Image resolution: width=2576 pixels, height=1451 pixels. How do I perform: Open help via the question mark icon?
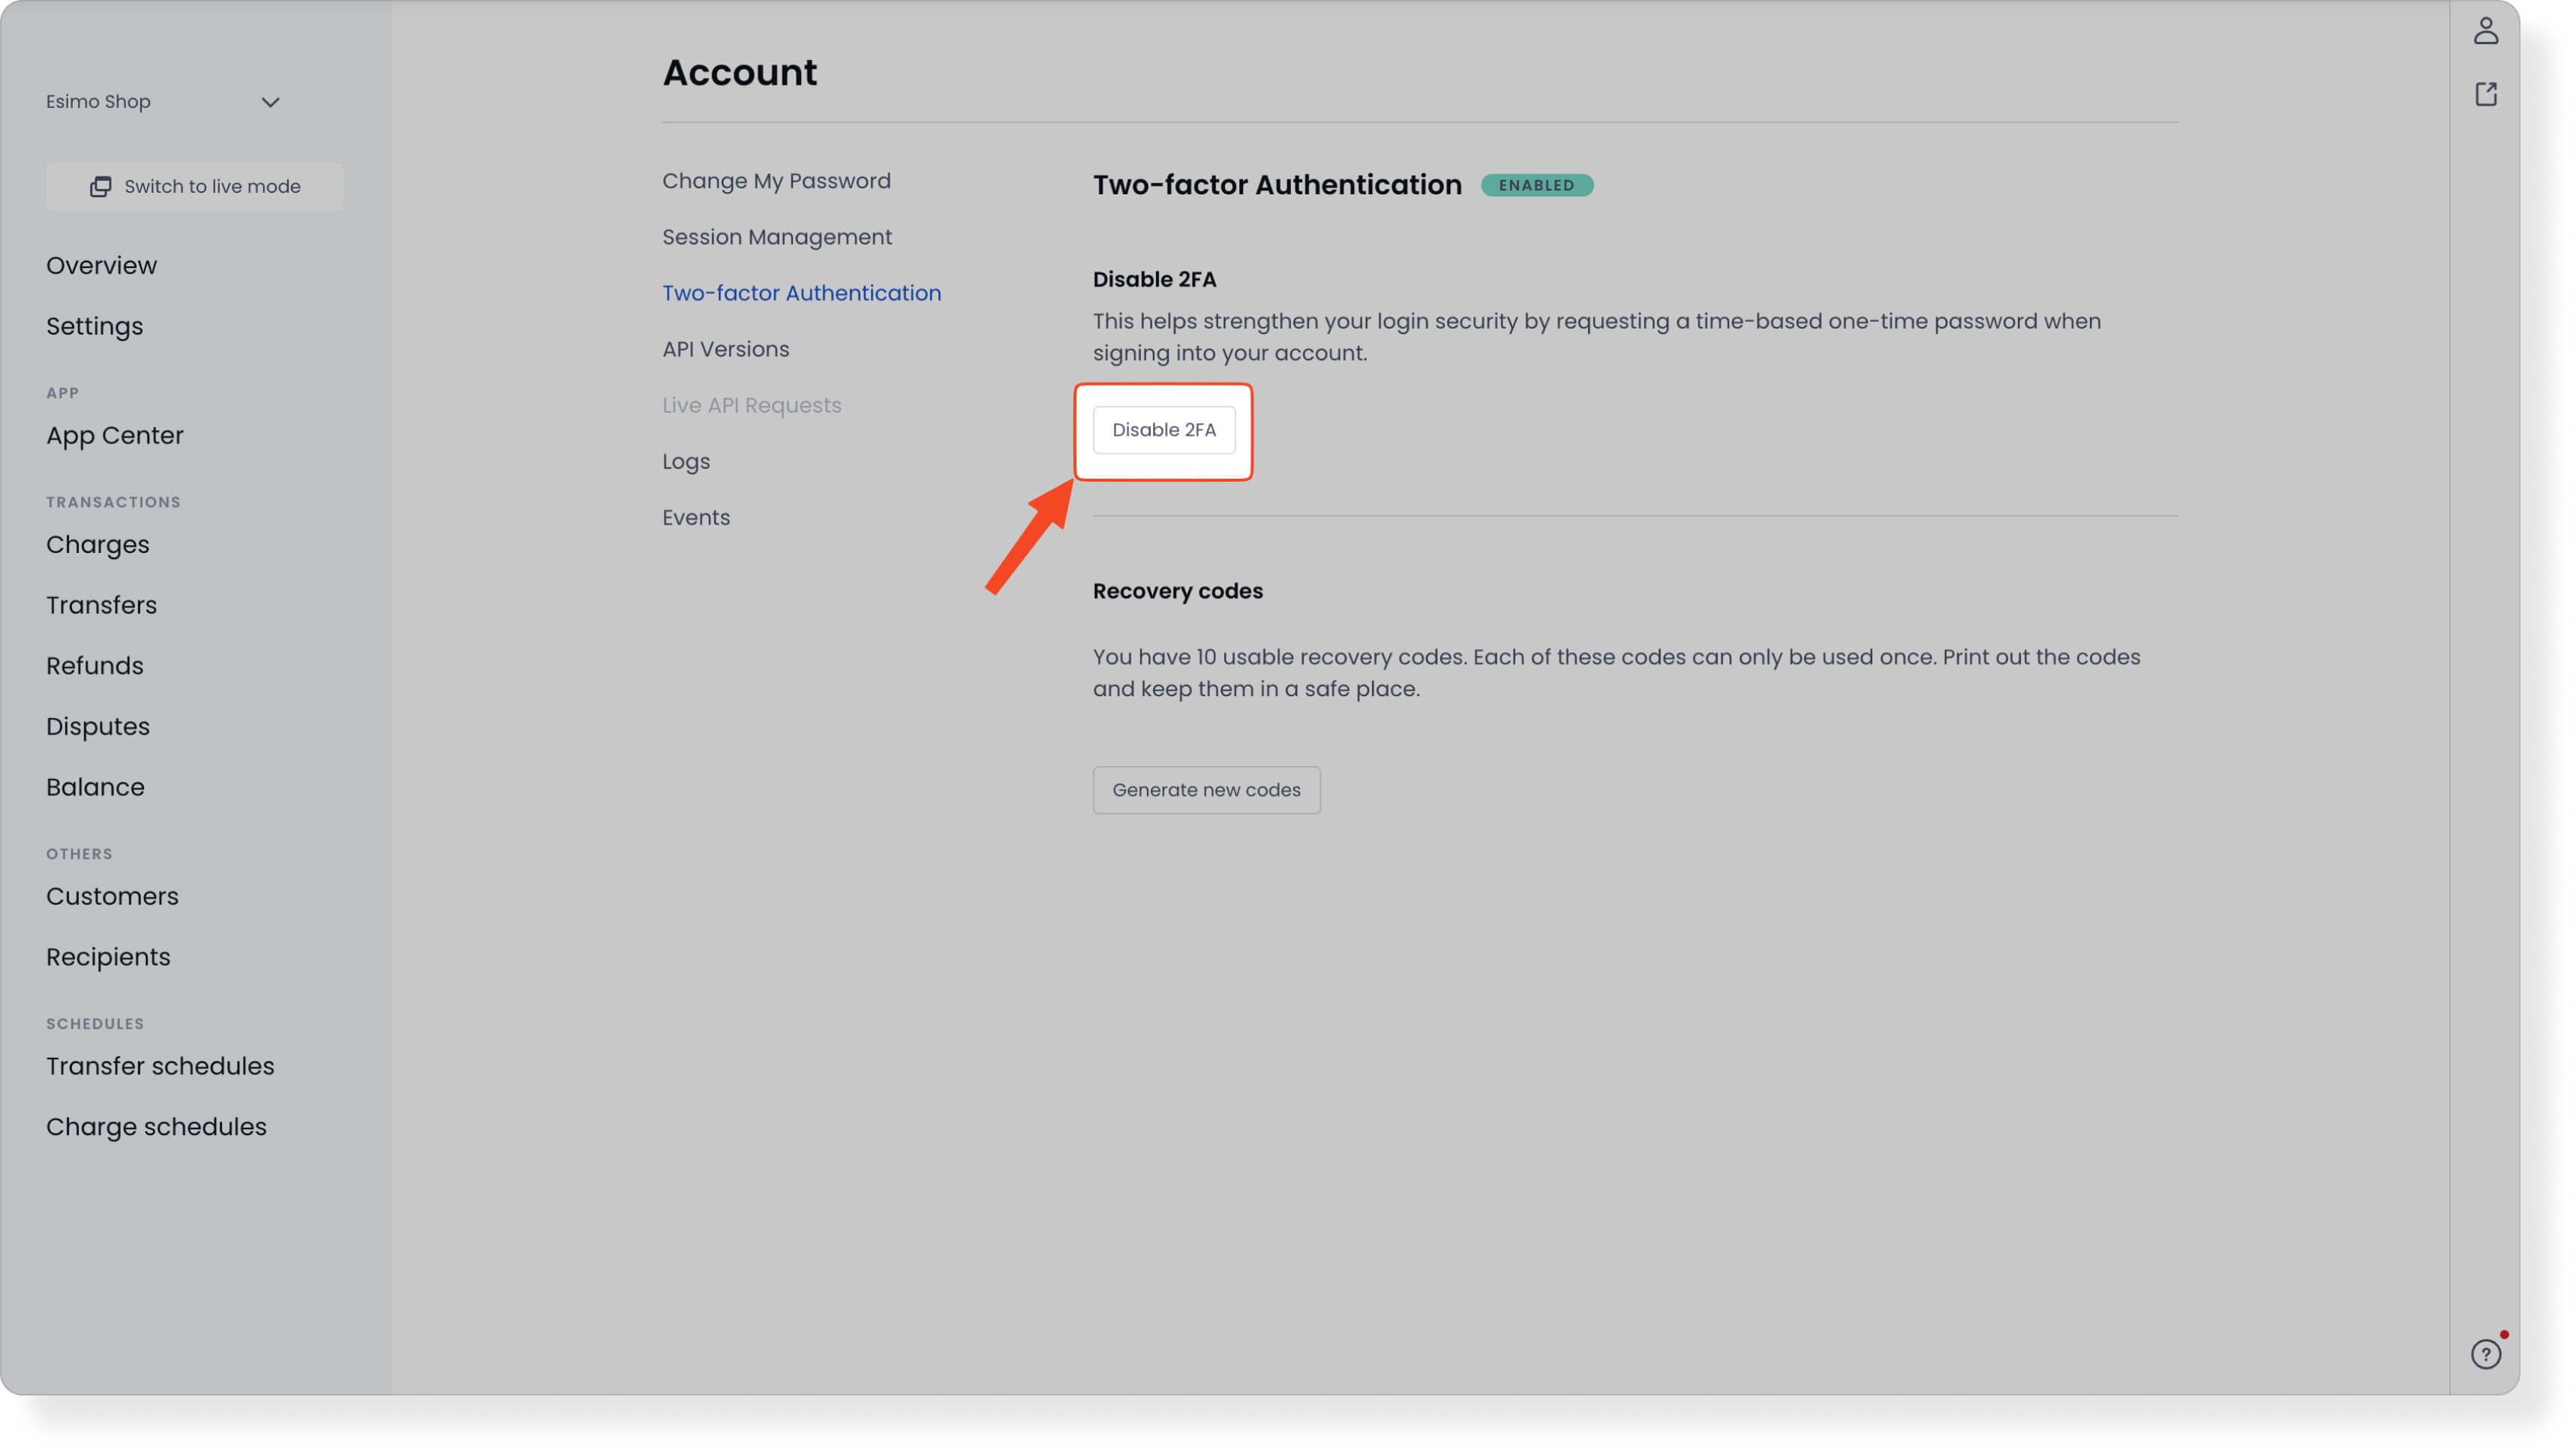[x=2487, y=1355]
